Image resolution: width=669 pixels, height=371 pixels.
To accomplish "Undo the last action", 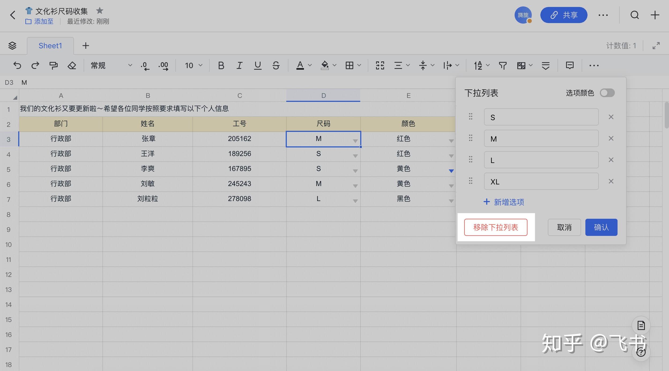I will tap(17, 65).
